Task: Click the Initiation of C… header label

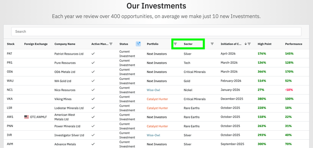Action: pyautogui.click(x=231, y=44)
